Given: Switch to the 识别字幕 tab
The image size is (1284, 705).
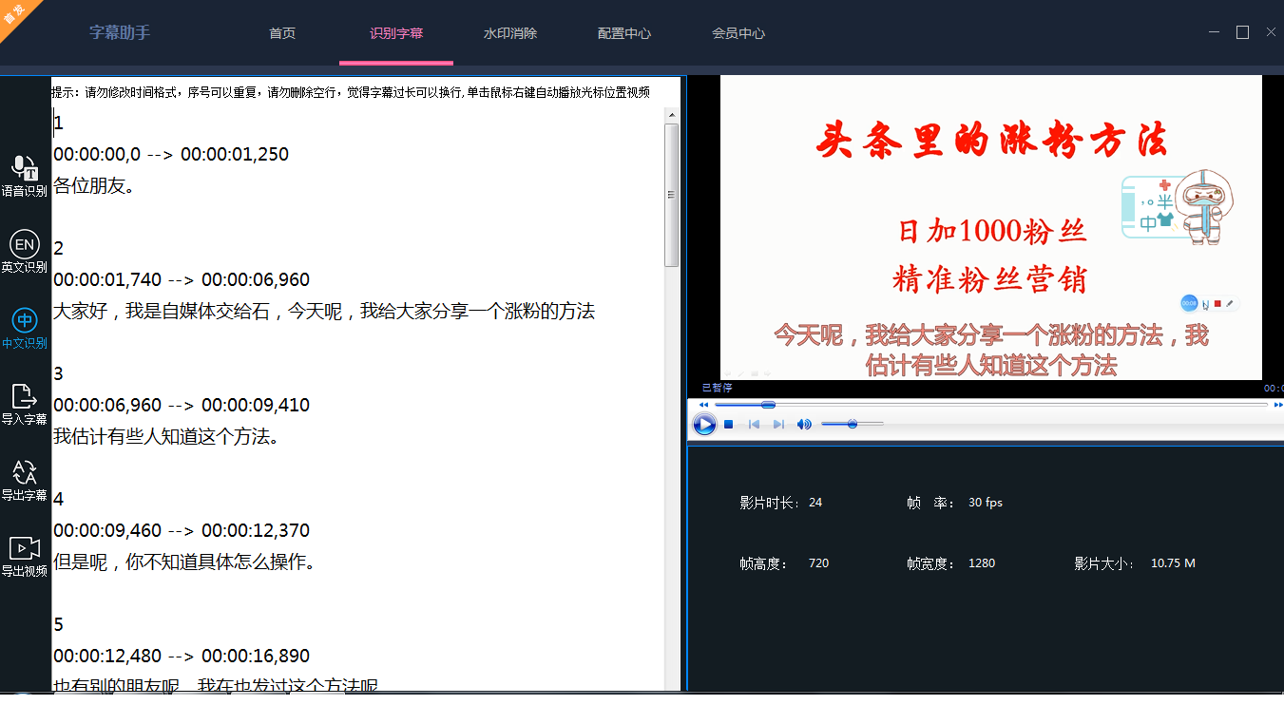Looking at the screenshot, I should tap(396, 33).
